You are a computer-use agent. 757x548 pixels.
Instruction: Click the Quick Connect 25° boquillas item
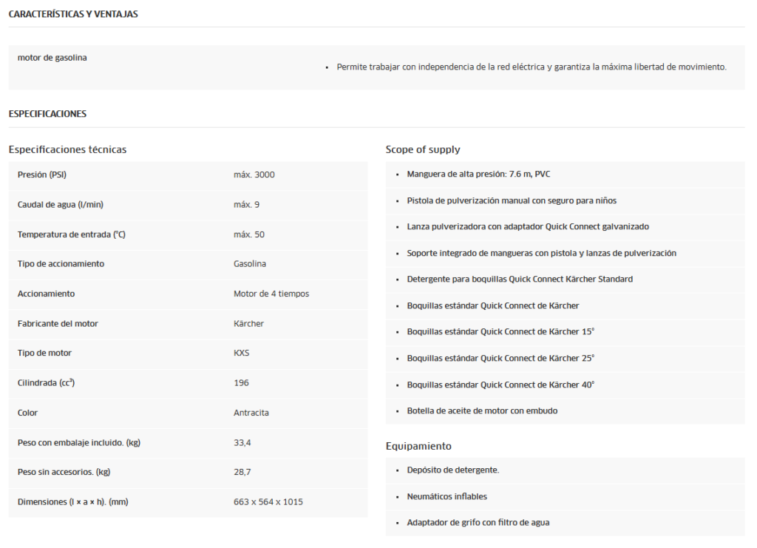tap(500, 358)
